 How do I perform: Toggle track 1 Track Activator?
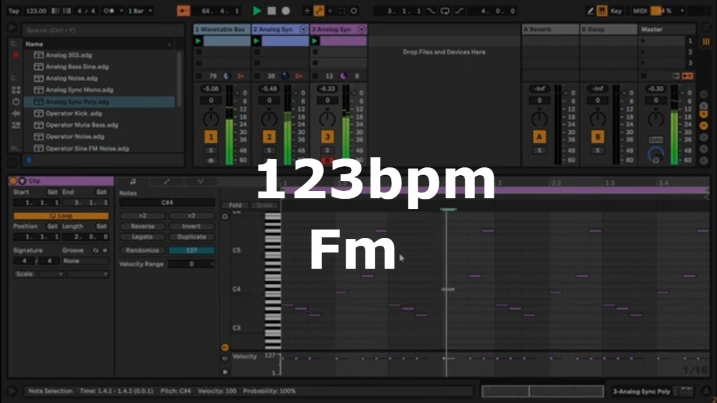click(x=211, y=137)
